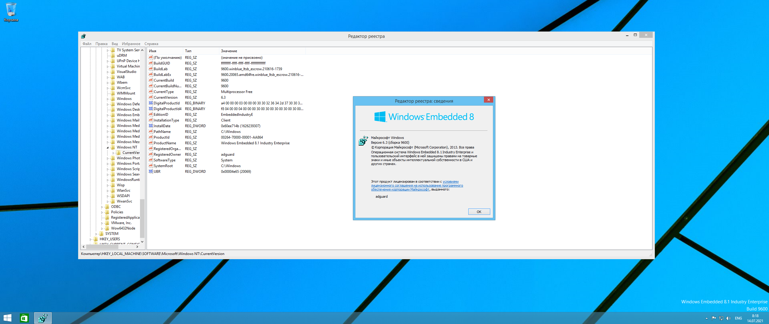Click the DigitalProductId4 binary value icon
The height and width of the screenshot is (324, 769).
point(151,109)
